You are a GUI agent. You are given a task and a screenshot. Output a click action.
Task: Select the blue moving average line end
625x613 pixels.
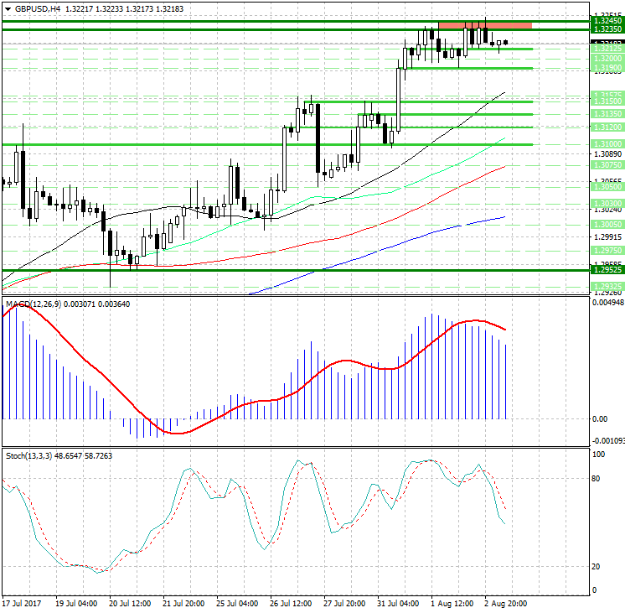[504, 217]
